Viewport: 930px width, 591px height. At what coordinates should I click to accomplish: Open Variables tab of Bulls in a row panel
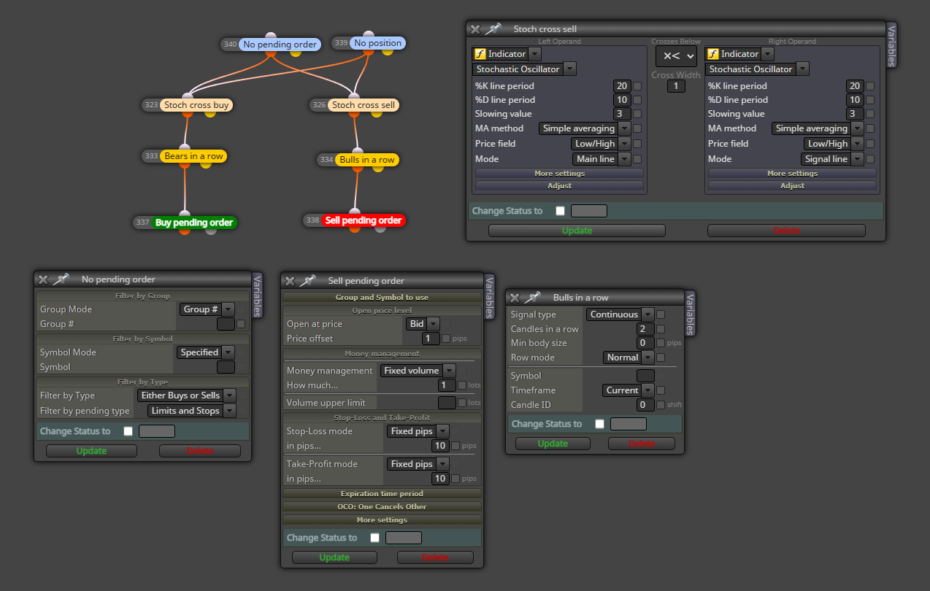click(x=690, y=313)
